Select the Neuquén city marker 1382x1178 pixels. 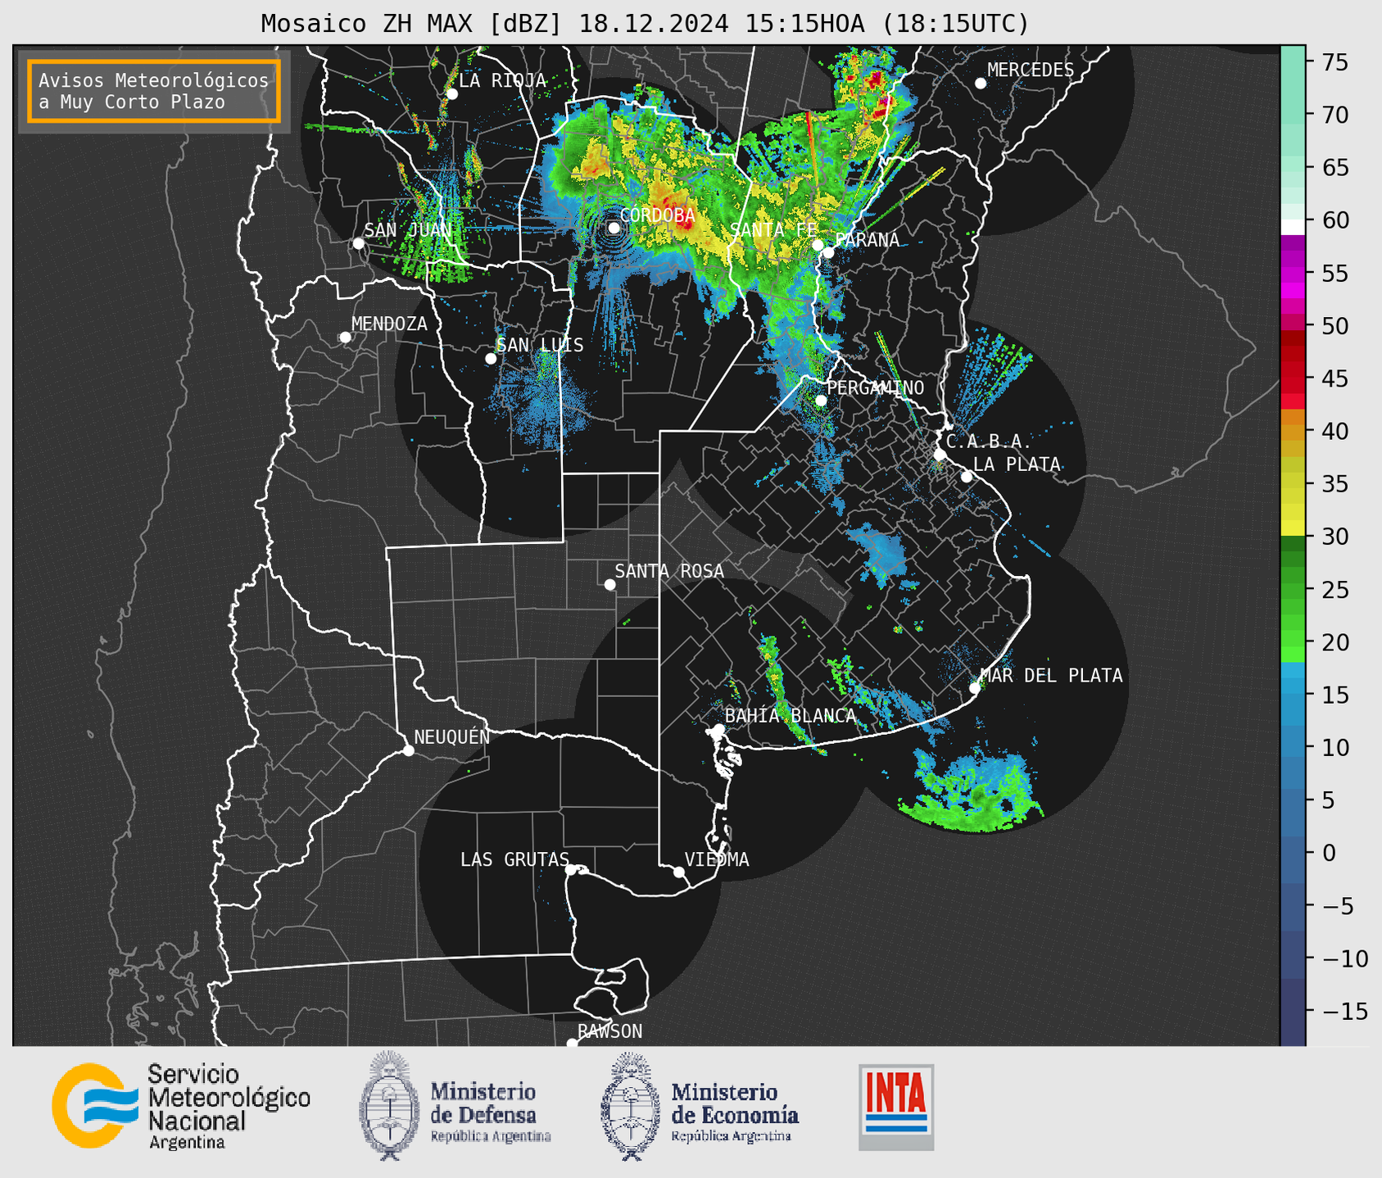click(408, 750)
